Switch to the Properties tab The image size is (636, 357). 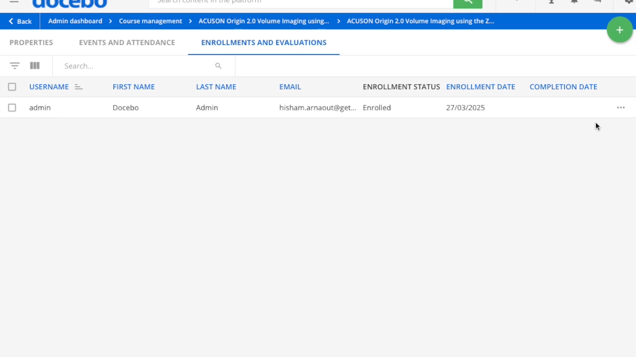[x=31, y=43]
